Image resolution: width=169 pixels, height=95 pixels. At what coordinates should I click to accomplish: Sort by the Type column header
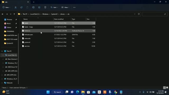(73, 19)
